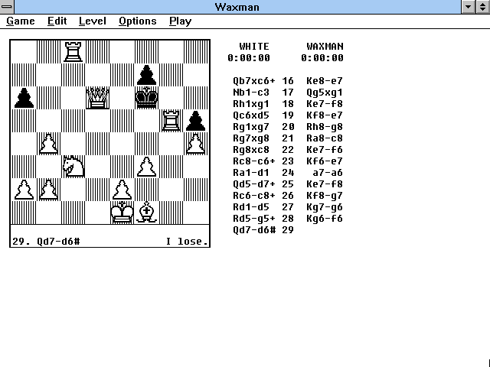The width and height of the screenshot is (490, 367).
Task: Open the Level menu
Action: click(x=93, y=21)
